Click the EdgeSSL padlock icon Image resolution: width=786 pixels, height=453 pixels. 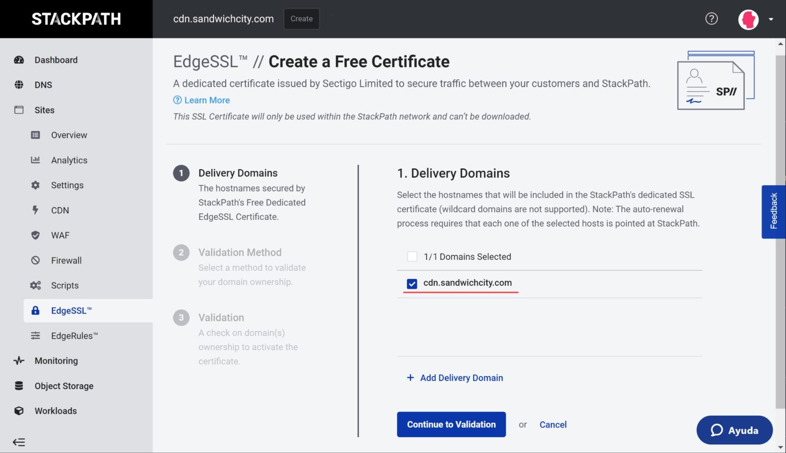click(x=35, y=310)
